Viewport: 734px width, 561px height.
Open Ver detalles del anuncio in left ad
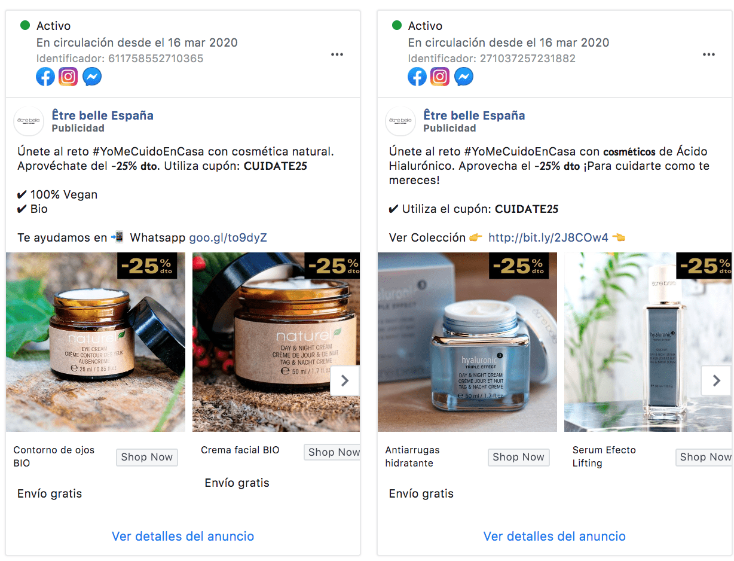[x=183, y=536]
